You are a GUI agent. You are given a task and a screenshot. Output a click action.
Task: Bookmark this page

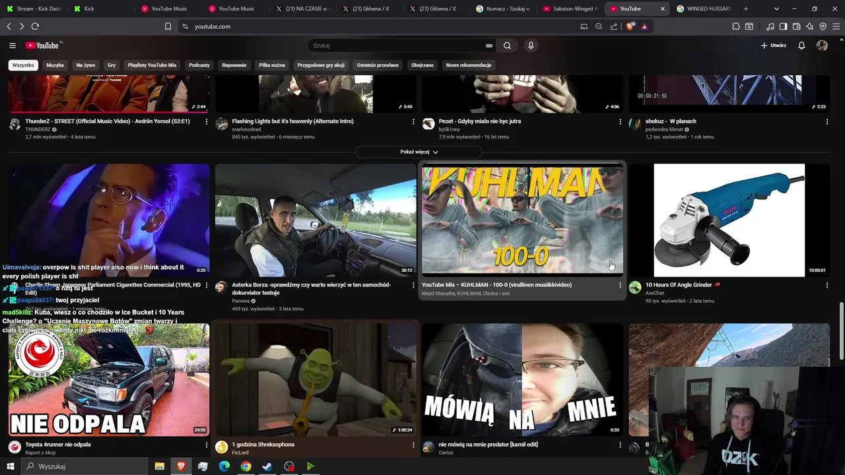[x=168, y=26]
